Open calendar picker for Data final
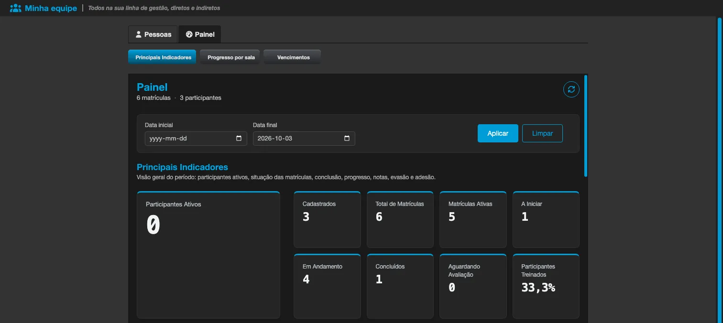Image resolution: width=723 pixels, height=323 pixels. click(x=347, y=139)
